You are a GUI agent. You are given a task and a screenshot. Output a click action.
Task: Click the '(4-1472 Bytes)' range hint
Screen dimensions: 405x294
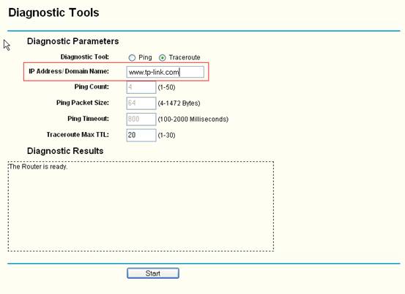179,103
